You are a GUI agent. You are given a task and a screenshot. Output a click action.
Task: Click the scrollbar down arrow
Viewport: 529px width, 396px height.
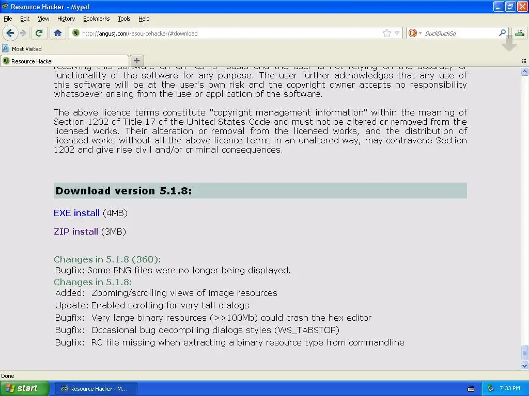click(524, 366)
